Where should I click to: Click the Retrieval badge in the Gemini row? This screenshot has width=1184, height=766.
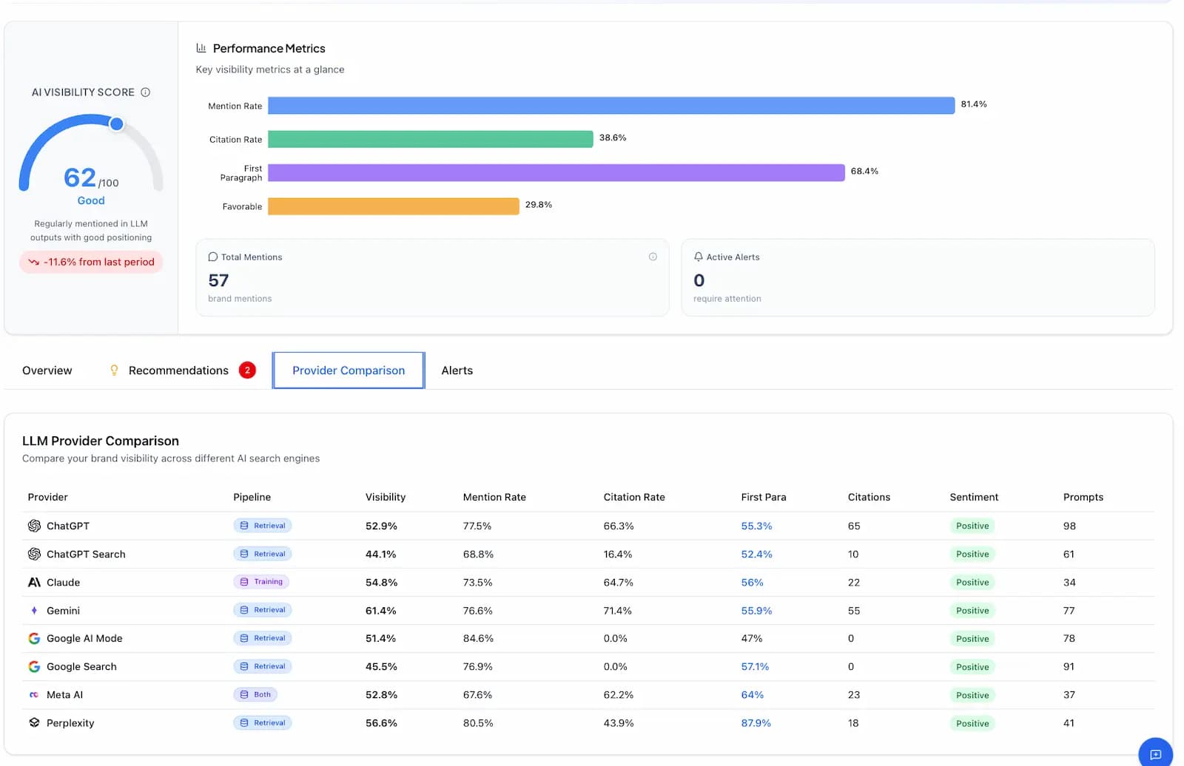click(263, 610)
